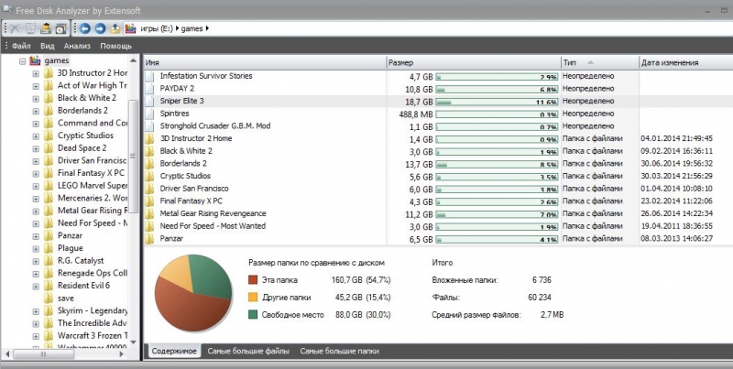The width and height of the screenshot is (733, 369).
Task: Click tree scrollbar up arrow
Action: point(133,60)
